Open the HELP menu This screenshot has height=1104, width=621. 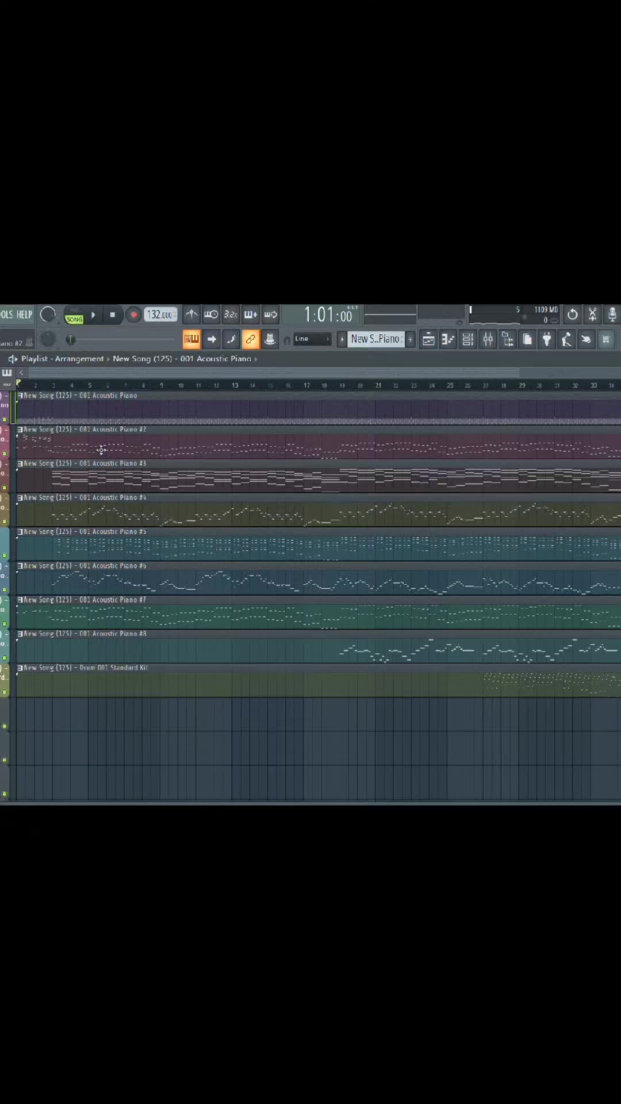click(25, 315)
